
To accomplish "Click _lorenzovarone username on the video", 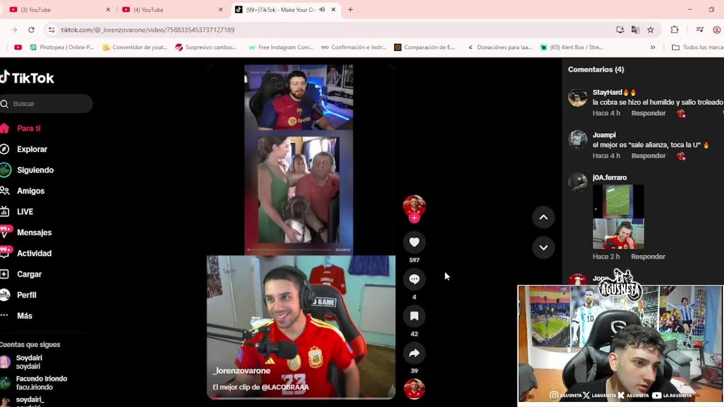I will (x=242, y=371).
